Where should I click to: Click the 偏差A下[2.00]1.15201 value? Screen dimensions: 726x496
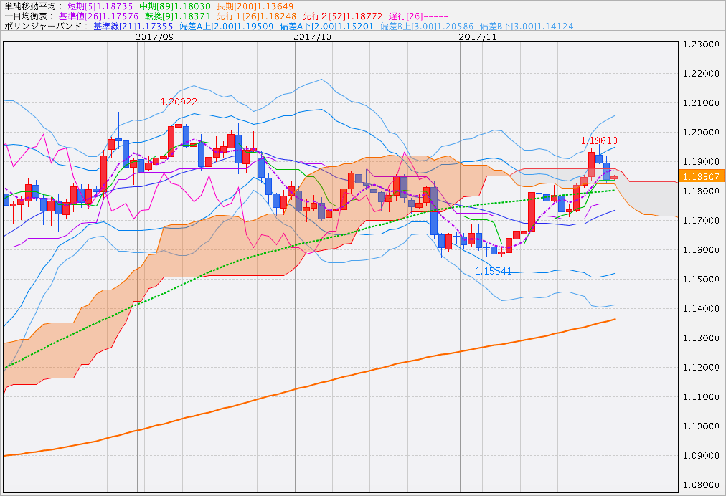(x=327, y=26)
